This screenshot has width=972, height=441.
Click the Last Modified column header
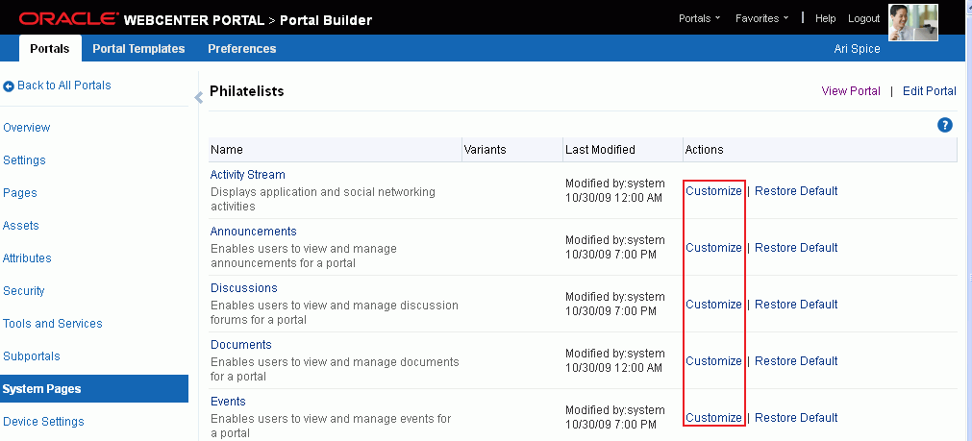pos(623,150)
